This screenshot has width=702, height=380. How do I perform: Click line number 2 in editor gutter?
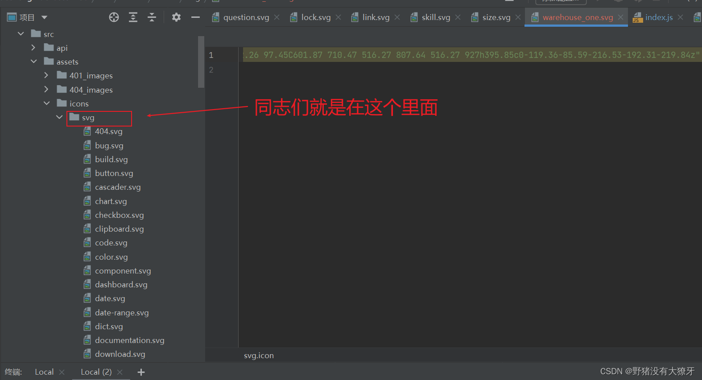pos(211,70)
